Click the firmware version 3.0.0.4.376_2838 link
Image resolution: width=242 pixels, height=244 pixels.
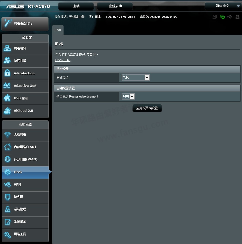[x=120, y=17]
